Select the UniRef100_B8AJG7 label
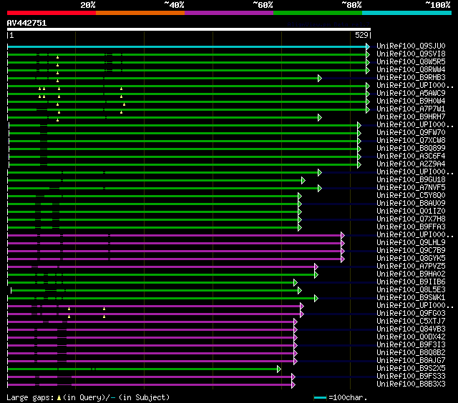 pyautogui.click(x=411, y=361)
